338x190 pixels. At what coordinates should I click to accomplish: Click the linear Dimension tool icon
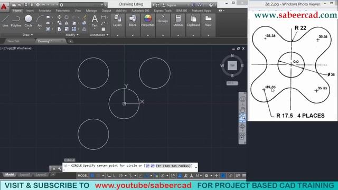(x=104, y=17)
